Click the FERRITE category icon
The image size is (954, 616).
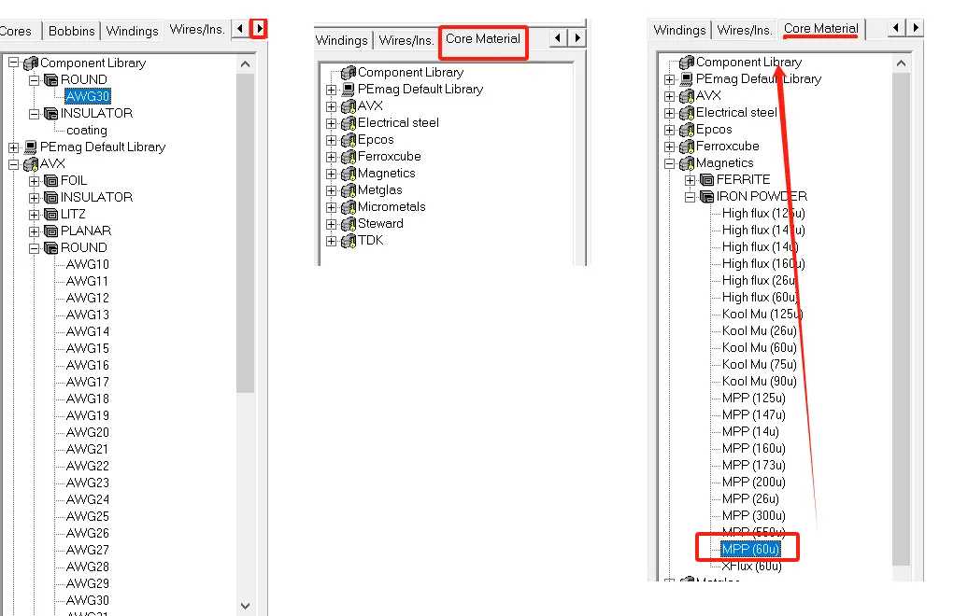pos(707,180)
